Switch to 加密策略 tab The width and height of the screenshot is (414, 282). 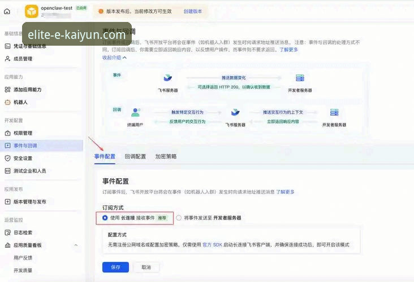tap(166, 156)
